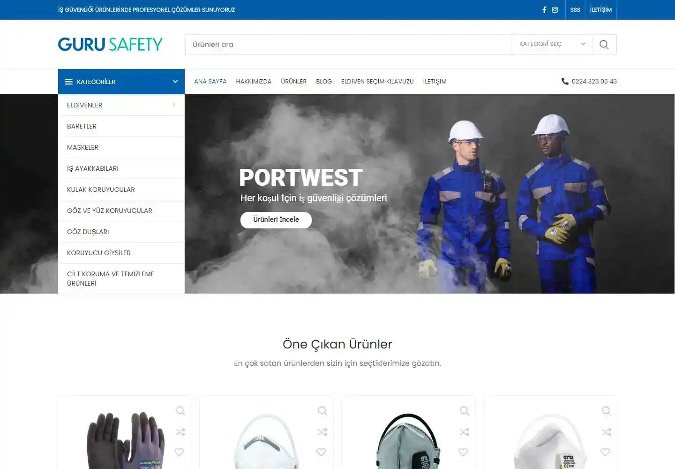The height and width of the screenshot is (469, 675).
Task: Compare the white cup mask product
Action: click(322, 432)
